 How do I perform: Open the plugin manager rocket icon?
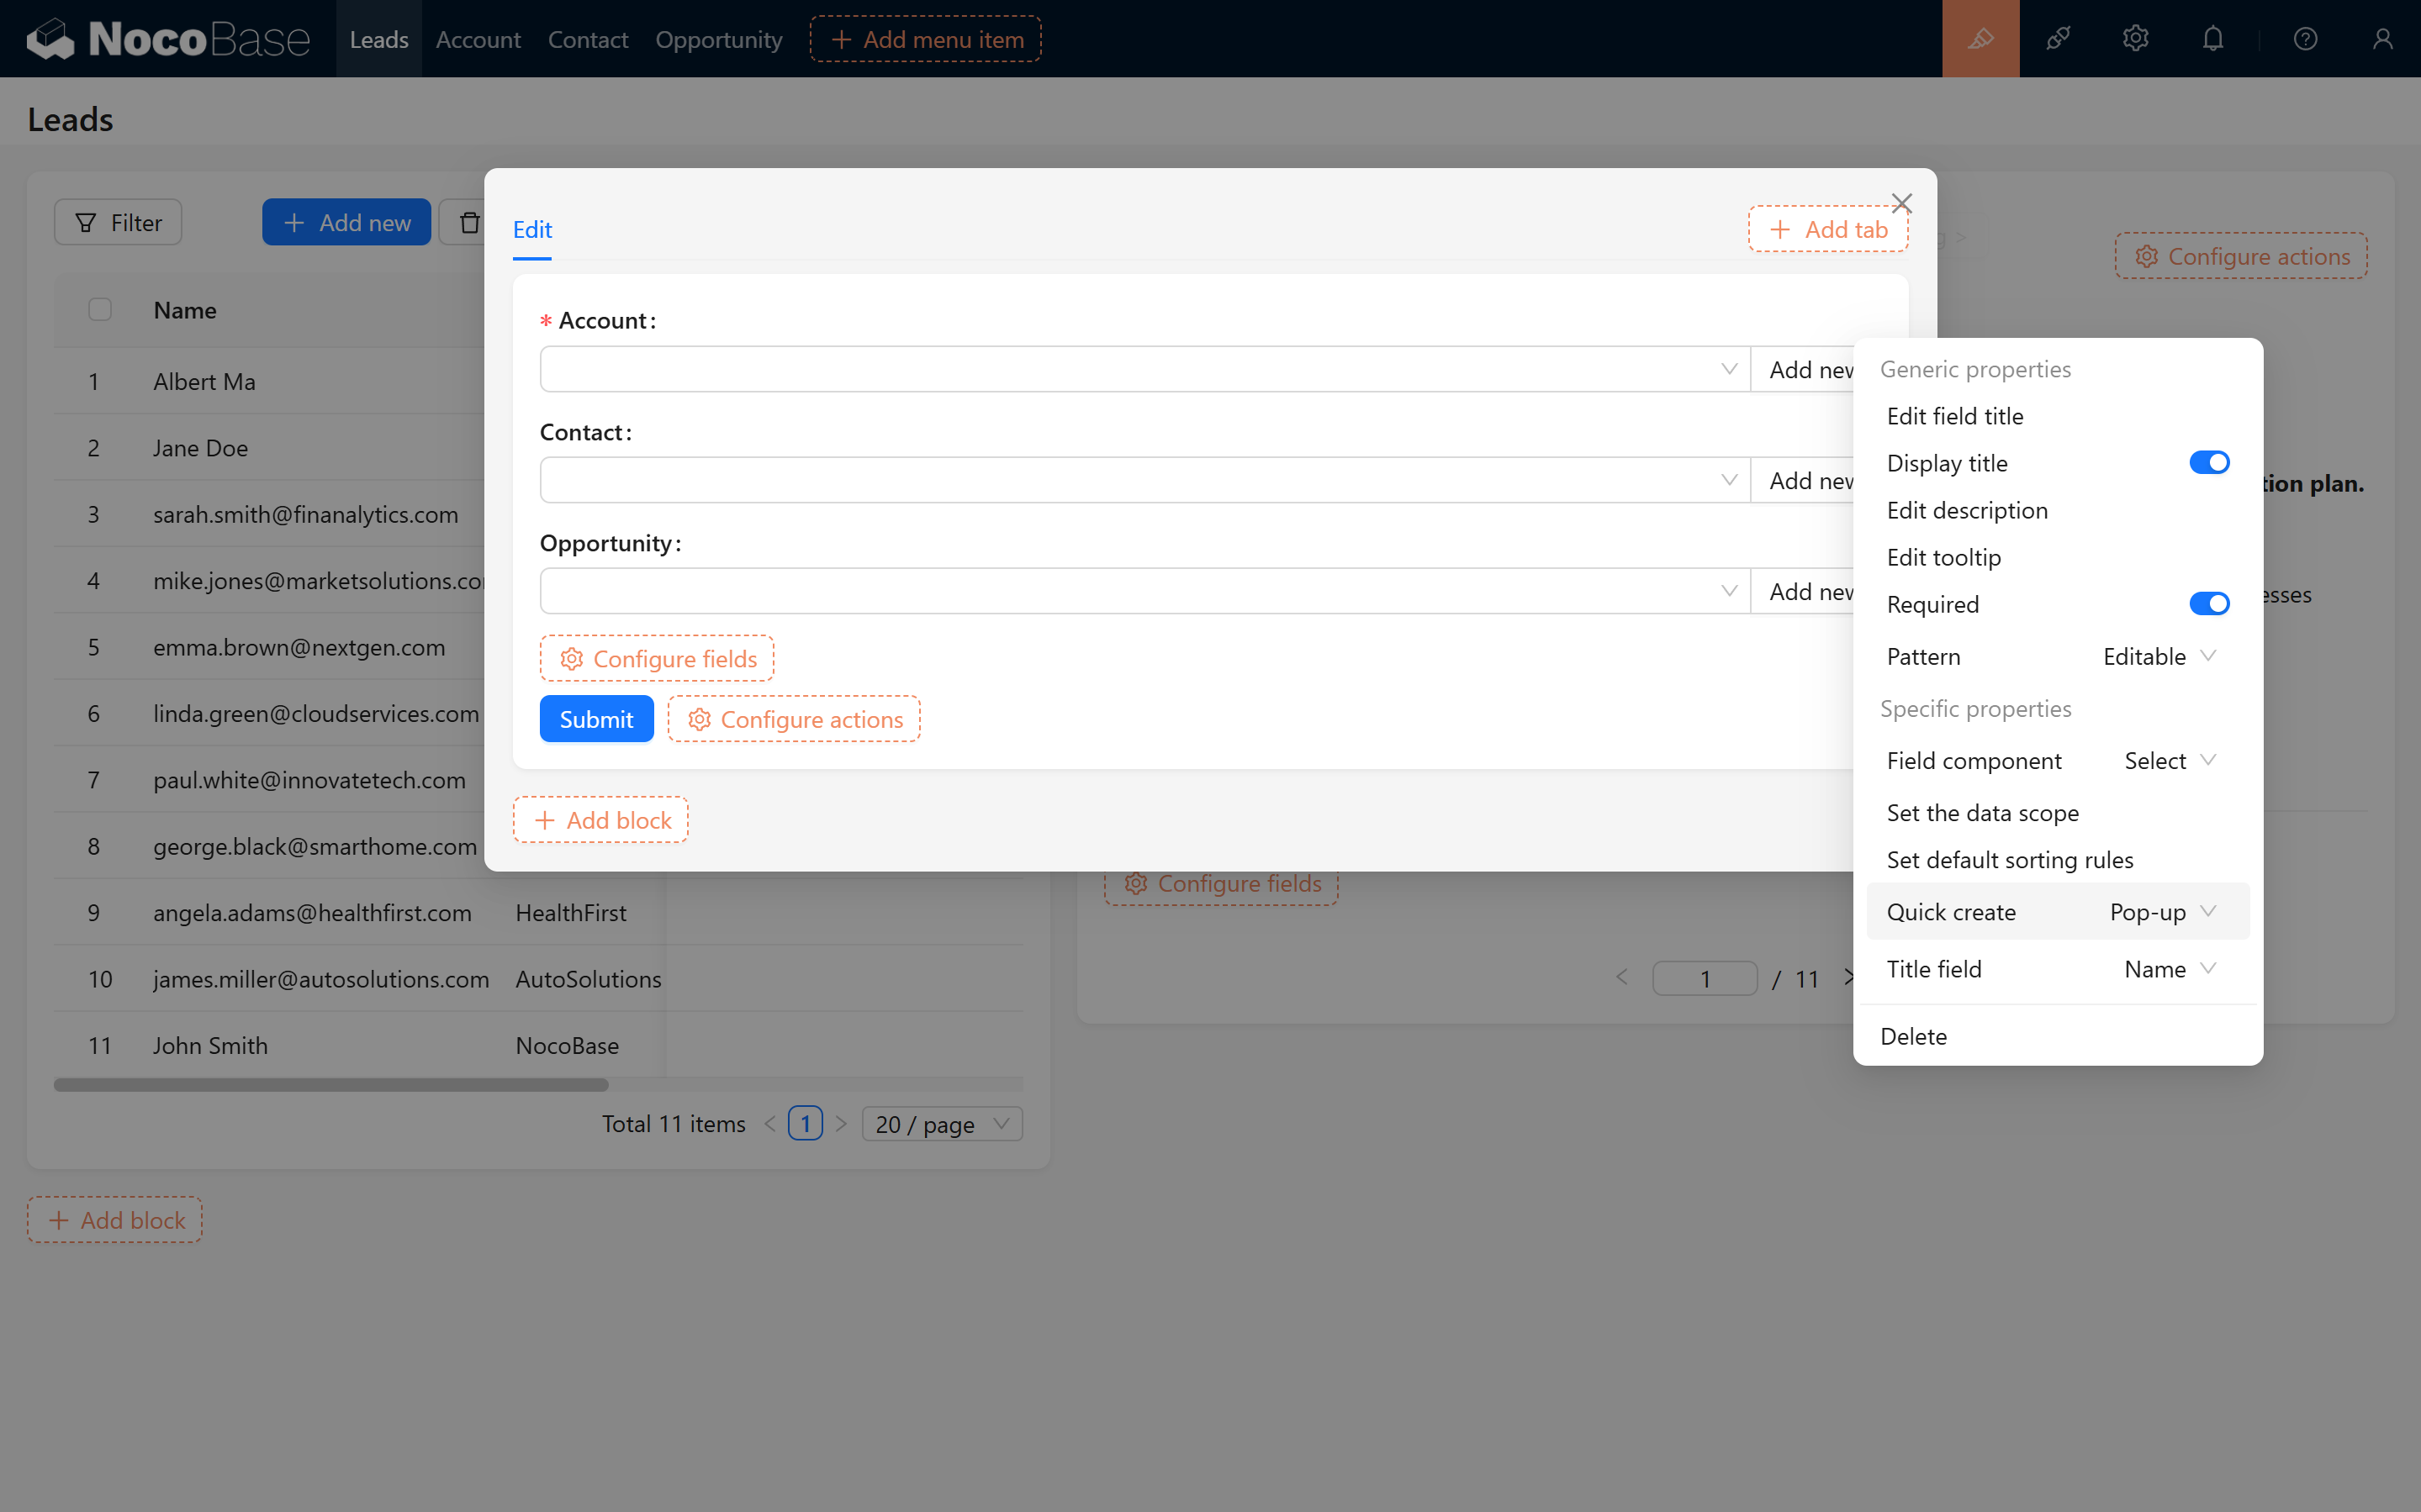2058,39
